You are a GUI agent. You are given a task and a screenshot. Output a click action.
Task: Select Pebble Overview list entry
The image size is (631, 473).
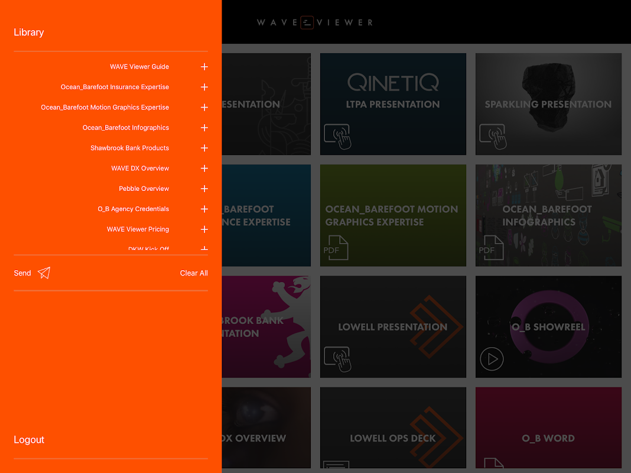[144, 189]
